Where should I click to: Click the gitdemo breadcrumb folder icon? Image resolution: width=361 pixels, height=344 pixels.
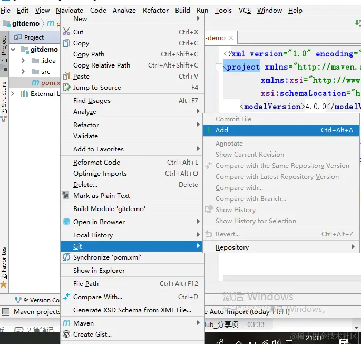[x=6, y=24]
